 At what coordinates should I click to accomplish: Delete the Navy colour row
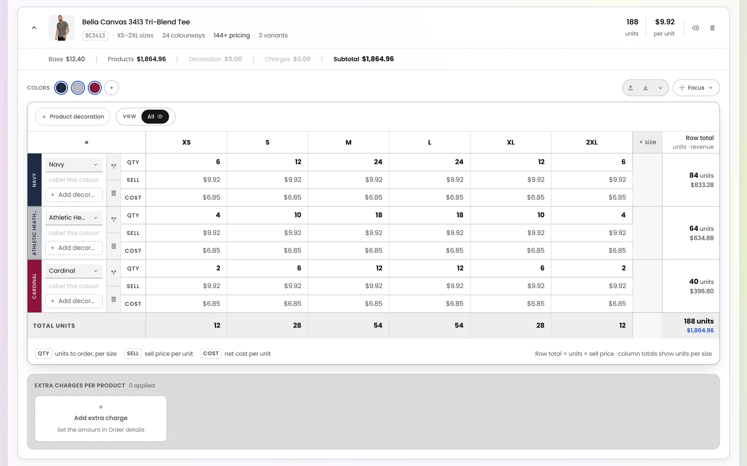click(x=113, y=193)
